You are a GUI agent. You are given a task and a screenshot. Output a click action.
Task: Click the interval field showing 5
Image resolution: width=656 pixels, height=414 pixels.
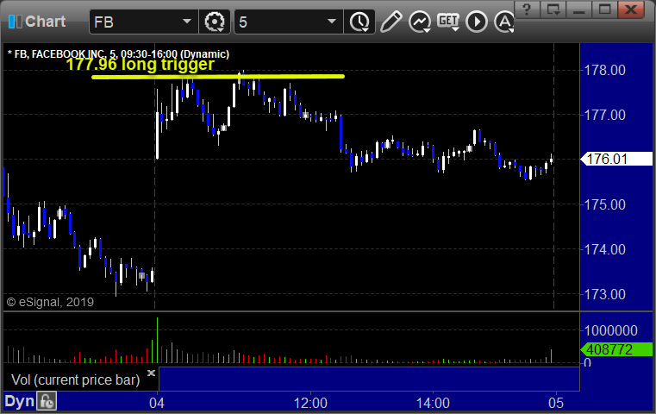[289, 22]
